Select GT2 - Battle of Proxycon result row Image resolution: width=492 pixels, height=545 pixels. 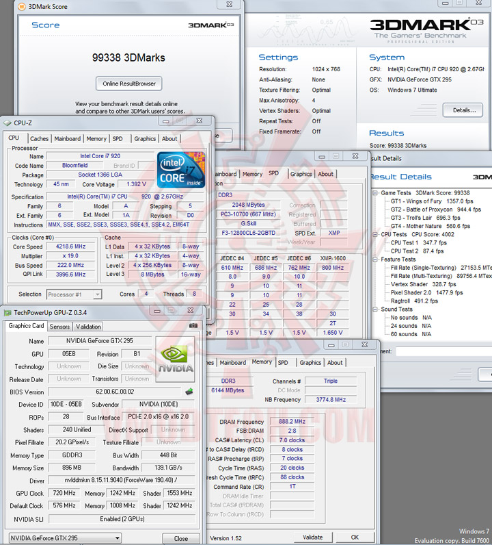(x=435, y=210)
